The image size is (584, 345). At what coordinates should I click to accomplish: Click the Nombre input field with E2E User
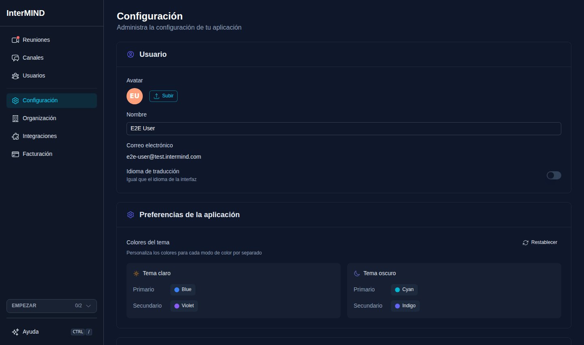point(344,129)
